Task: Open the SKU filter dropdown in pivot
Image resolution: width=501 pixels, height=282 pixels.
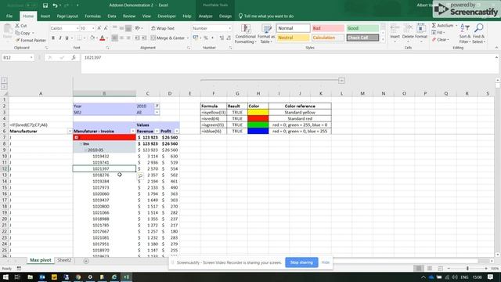Action: pyautogui.click(x=157, y=112)
